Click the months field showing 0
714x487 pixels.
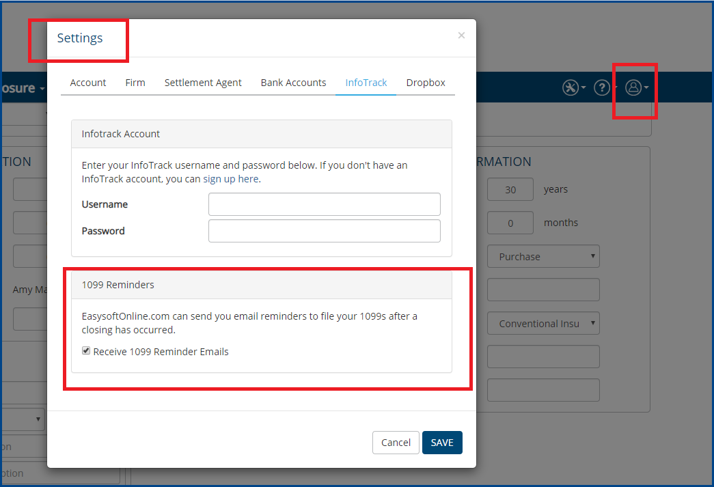tap(510, 223)
